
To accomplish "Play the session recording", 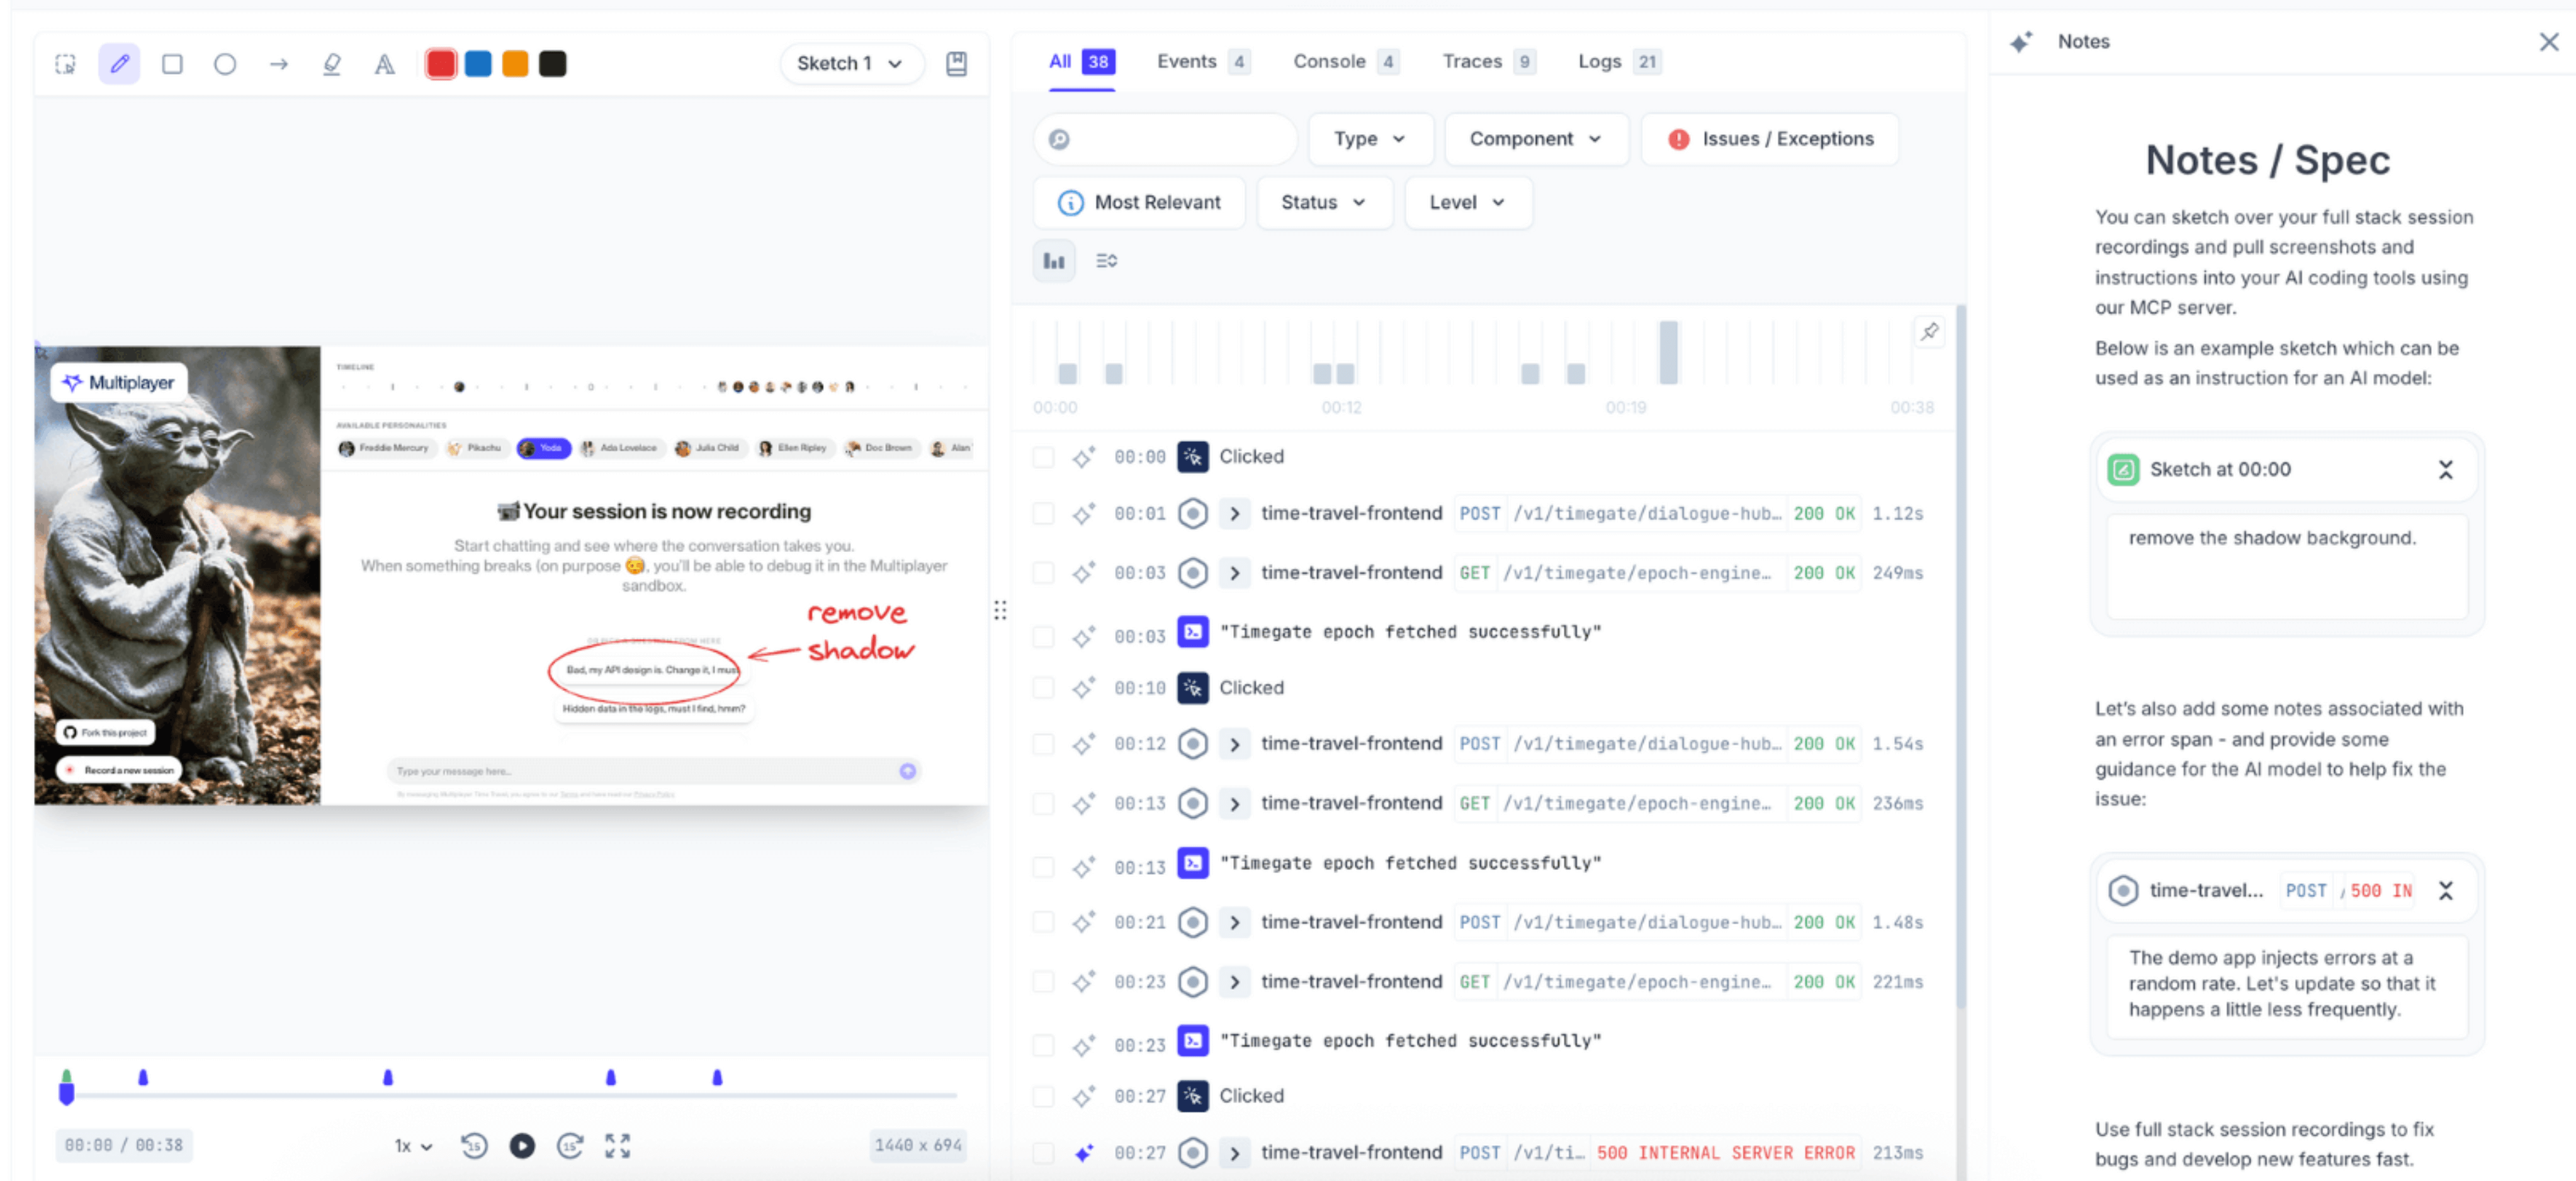I will click(x=522, y=1145).
